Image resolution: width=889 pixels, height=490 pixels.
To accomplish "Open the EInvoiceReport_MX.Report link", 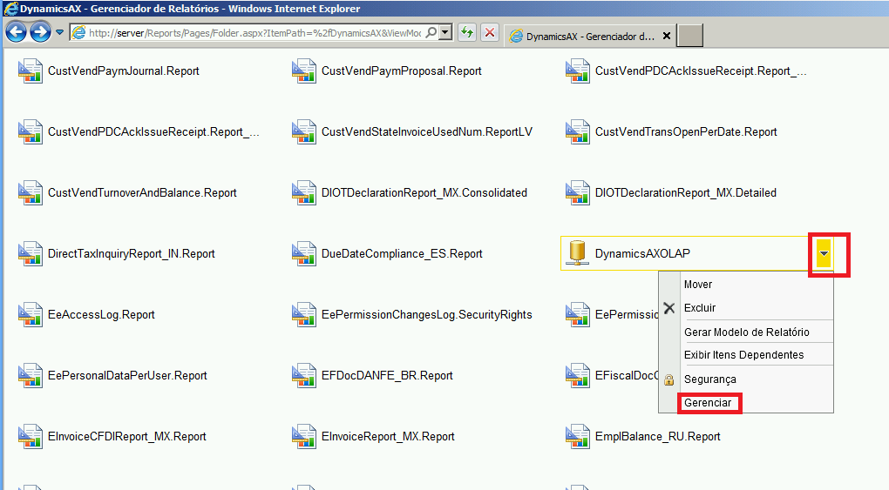I will point(388,437).
